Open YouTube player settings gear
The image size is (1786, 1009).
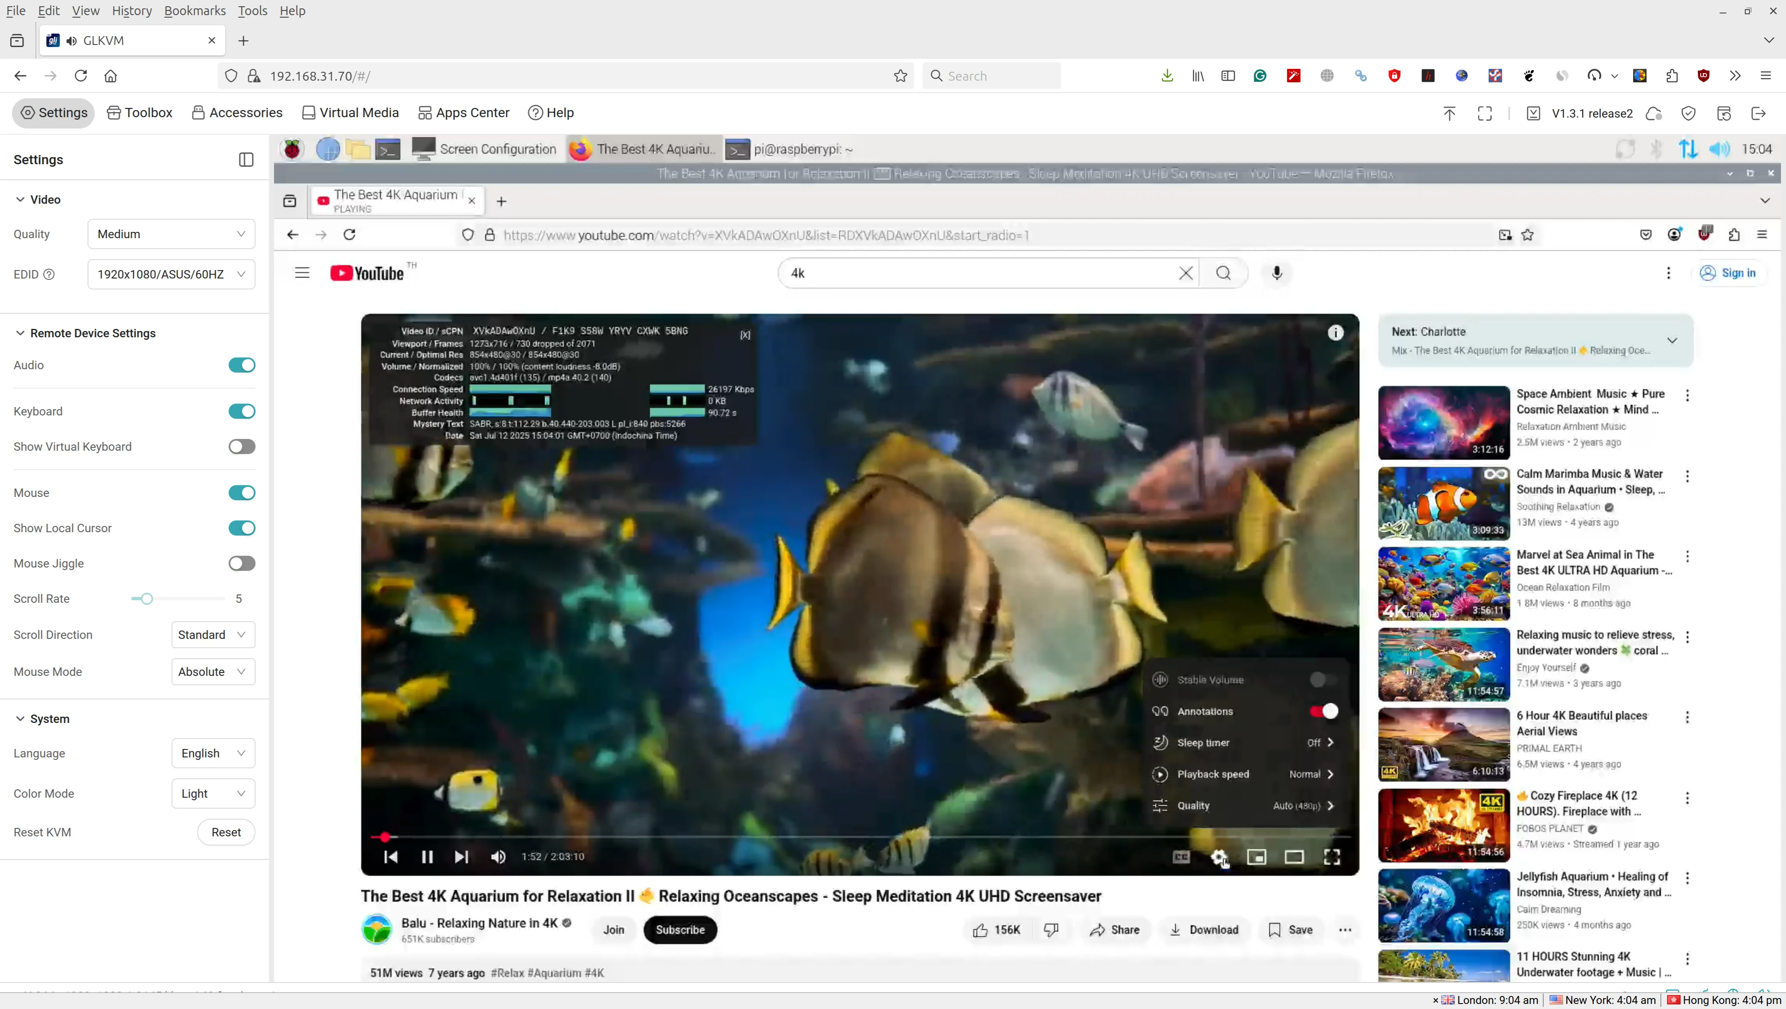(x=1219, y=857)
